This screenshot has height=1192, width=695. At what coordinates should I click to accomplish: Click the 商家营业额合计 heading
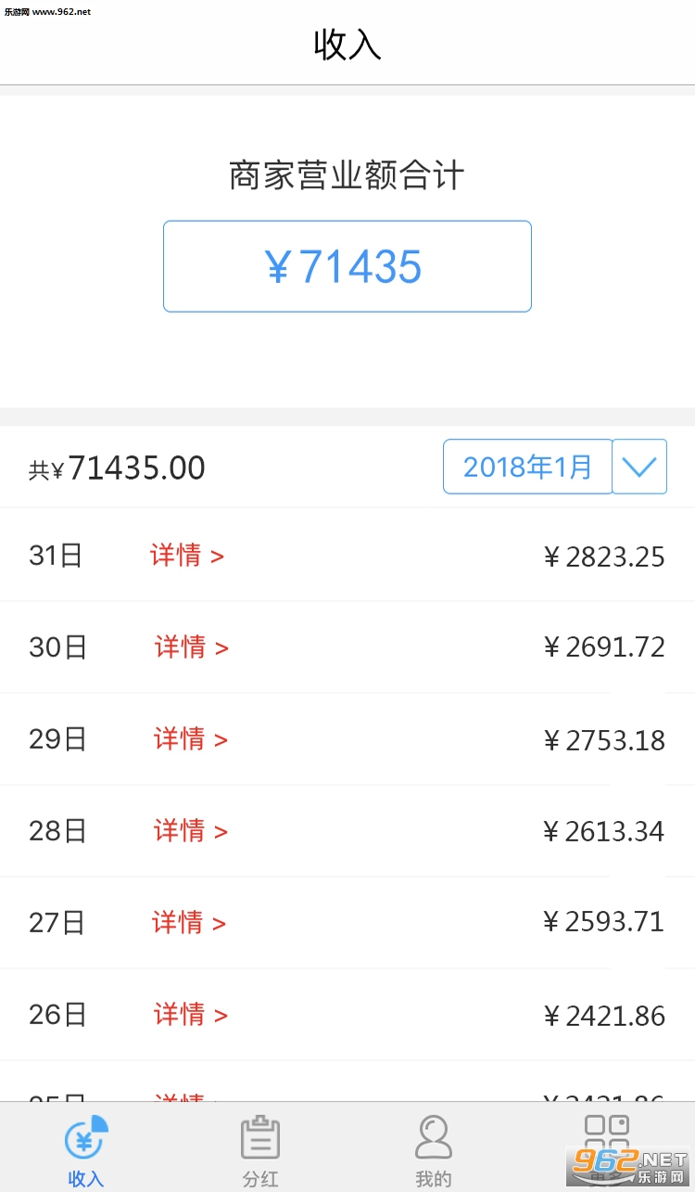point(347,175)
